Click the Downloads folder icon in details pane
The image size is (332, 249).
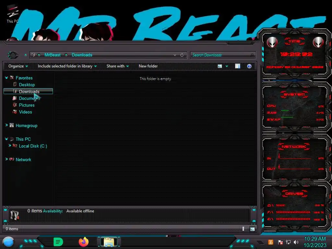(15, 215)
